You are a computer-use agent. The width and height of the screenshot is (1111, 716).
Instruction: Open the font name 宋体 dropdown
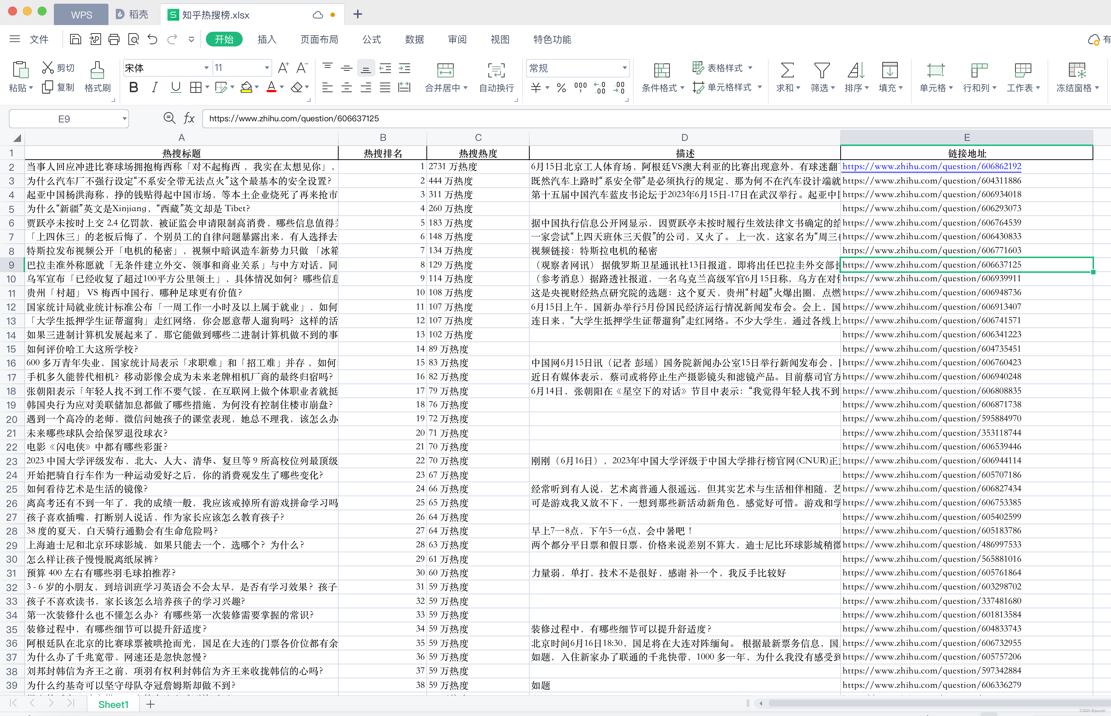tap(207, 68)
